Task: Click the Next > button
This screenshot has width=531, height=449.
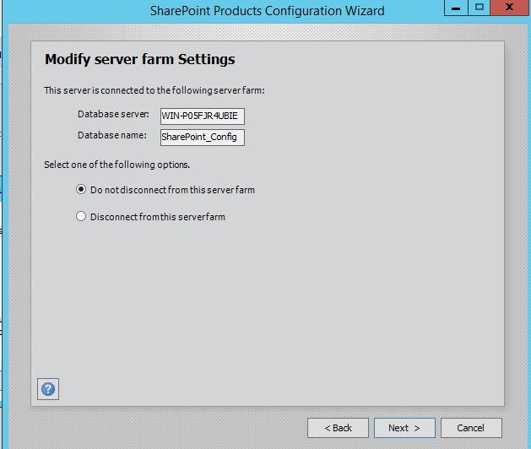Action: pos(404,428)
